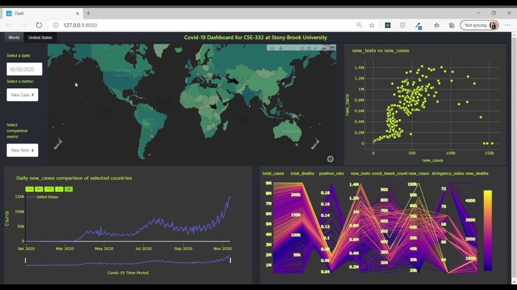Click the Daily new_cases comparison chart title
Screen dimensions: 517x290
74,178
